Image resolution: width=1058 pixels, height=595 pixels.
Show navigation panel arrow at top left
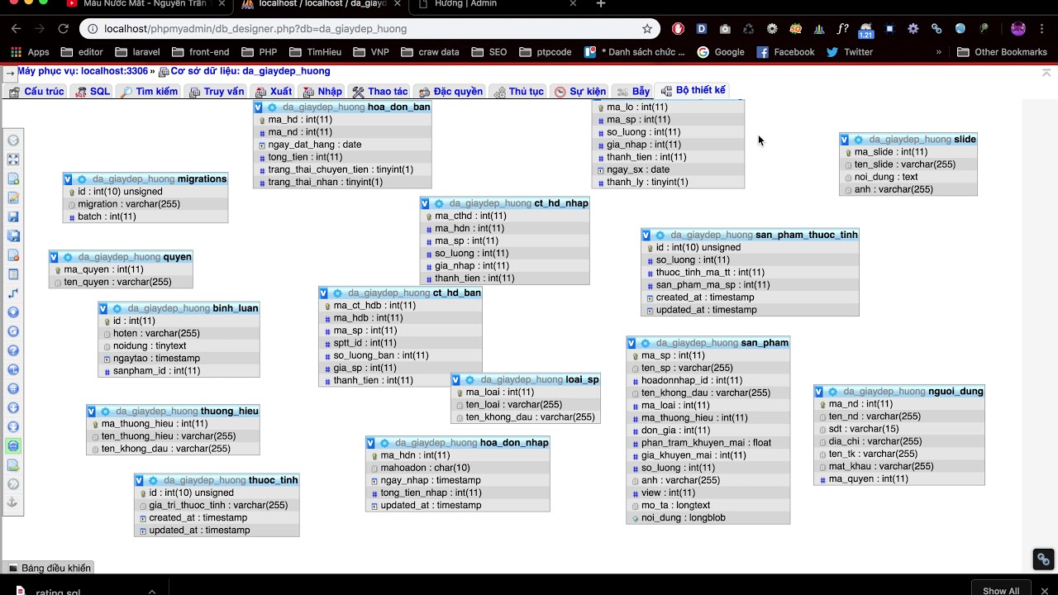coord(9,74)
